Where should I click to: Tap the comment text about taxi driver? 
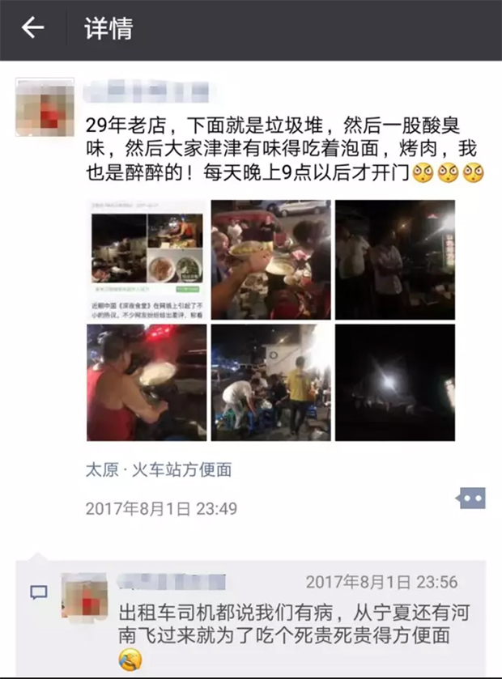point(294,625)
